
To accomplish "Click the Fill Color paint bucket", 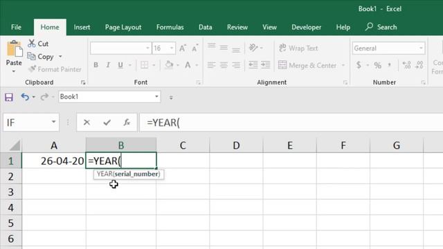I will point(169,65).
